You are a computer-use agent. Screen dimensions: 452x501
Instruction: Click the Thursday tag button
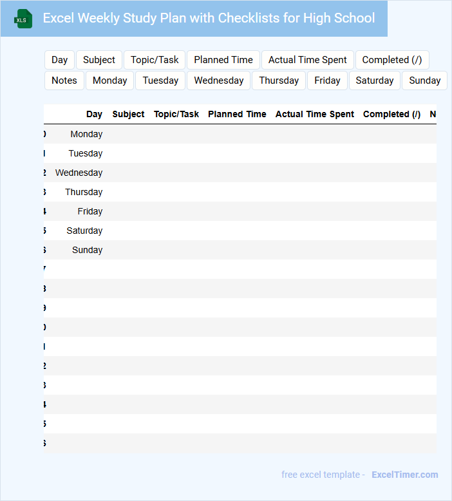coord(279,80)
